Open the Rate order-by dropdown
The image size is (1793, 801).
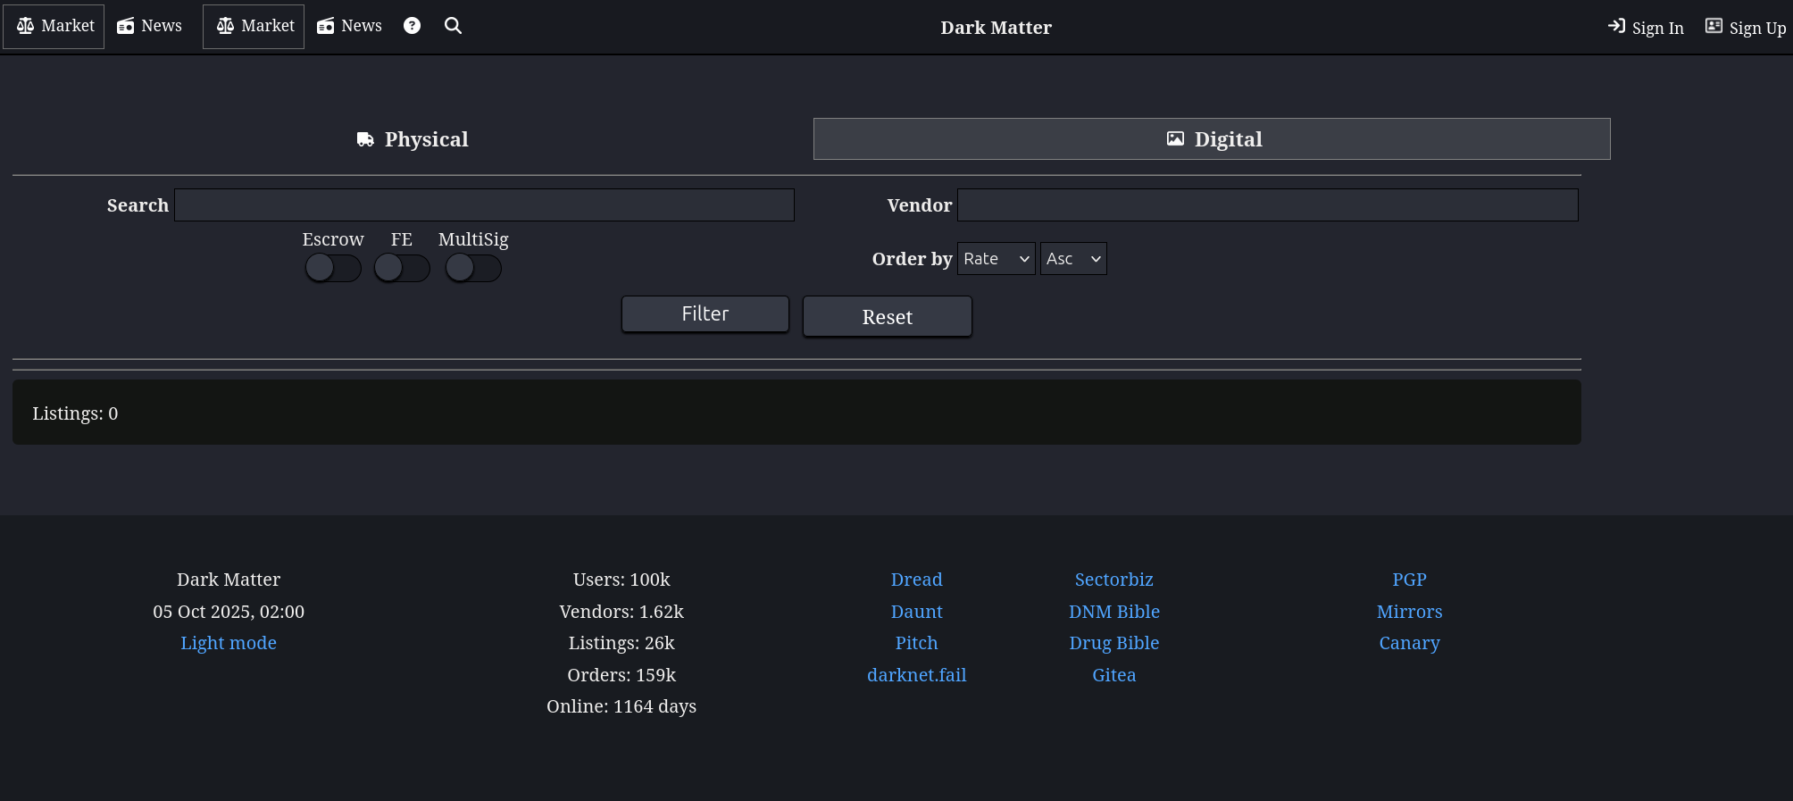click(996, 259)
